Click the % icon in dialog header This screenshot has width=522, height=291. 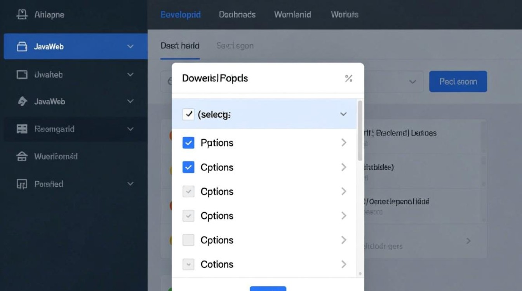coord(348,79)
